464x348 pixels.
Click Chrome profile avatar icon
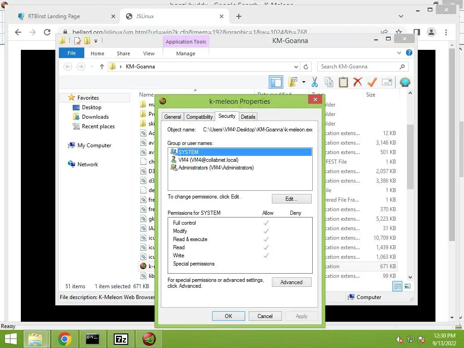(x=431, y=32)
